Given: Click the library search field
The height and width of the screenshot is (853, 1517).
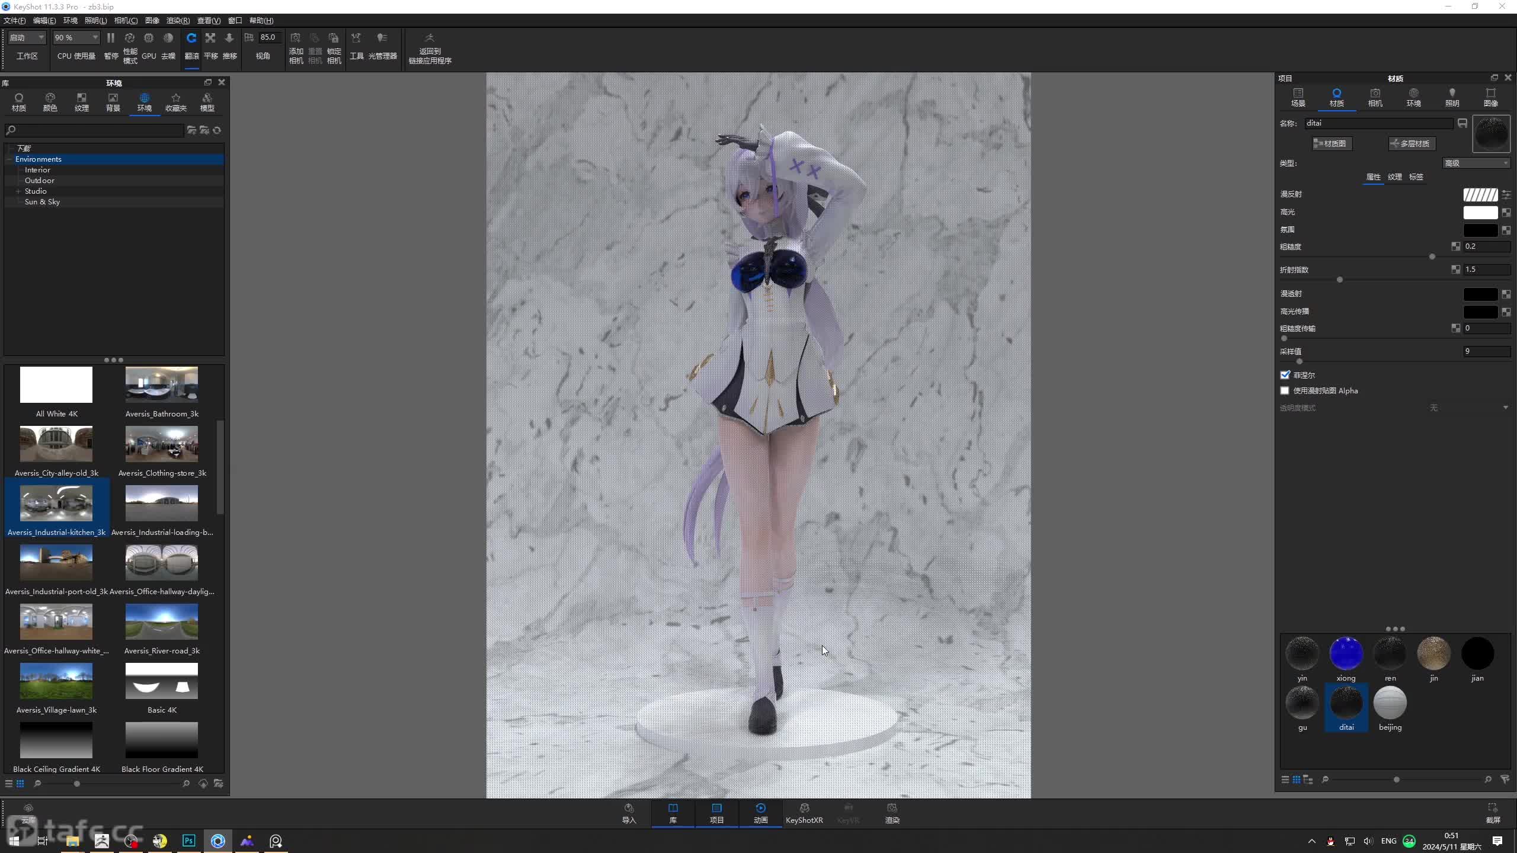Looking at the screenshot, I should click(95, 130).
